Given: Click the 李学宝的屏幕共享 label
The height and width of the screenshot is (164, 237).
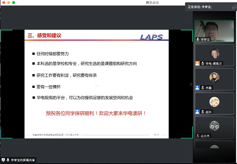Looking at the screenshot, I should (x=23, y=160).
